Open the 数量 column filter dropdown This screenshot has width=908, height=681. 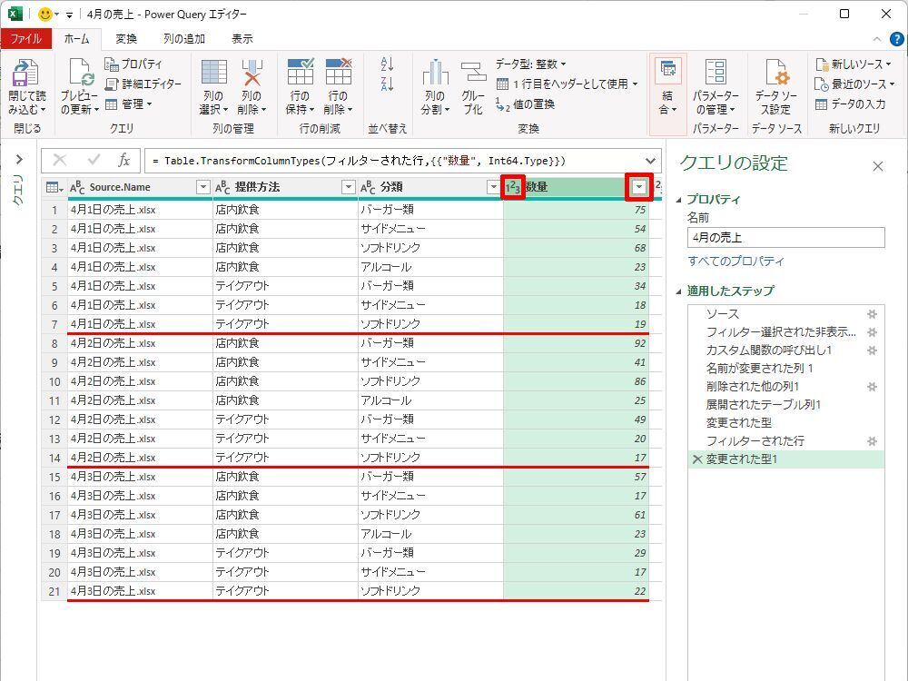tap(639, 187)
